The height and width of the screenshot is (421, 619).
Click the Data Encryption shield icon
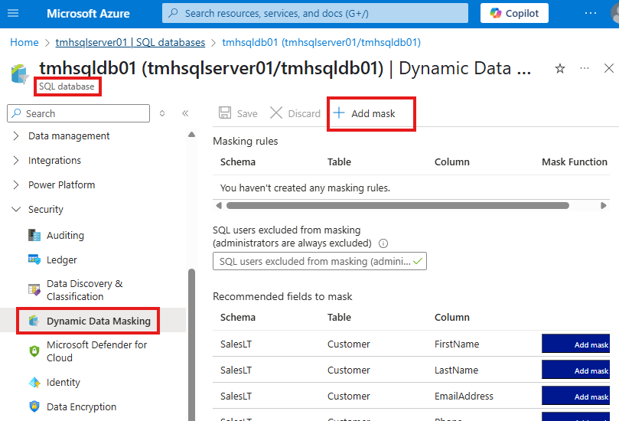click(34, 406)
